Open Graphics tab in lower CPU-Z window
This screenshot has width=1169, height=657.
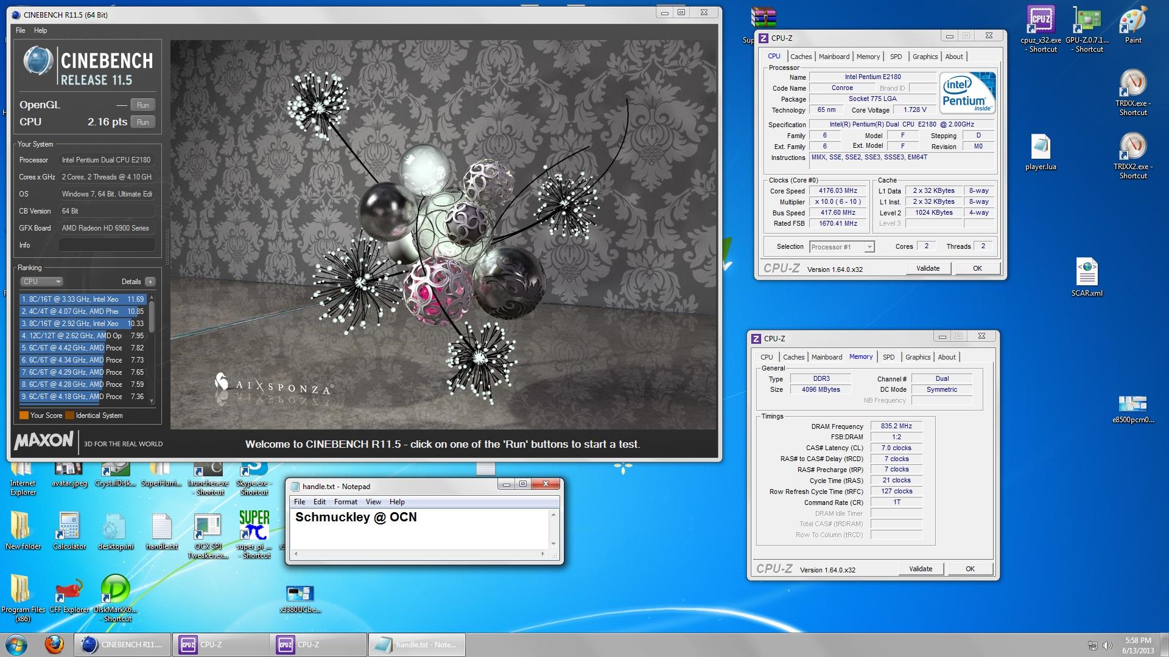[x=918, y=357]
